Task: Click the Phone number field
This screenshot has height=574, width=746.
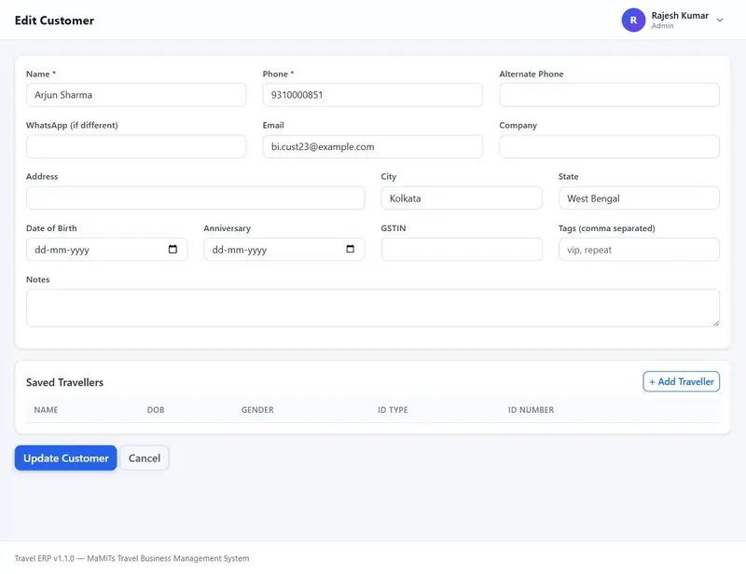Action: [x=372, y=95]
